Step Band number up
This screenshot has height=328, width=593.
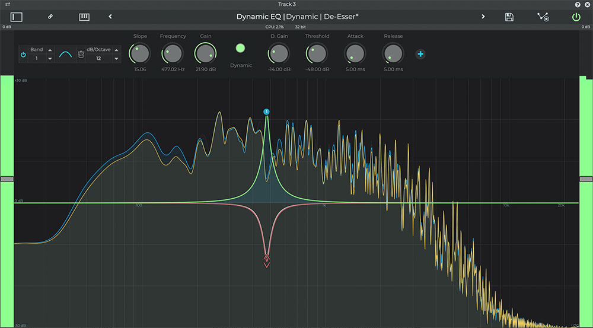[x=50, y=50]
